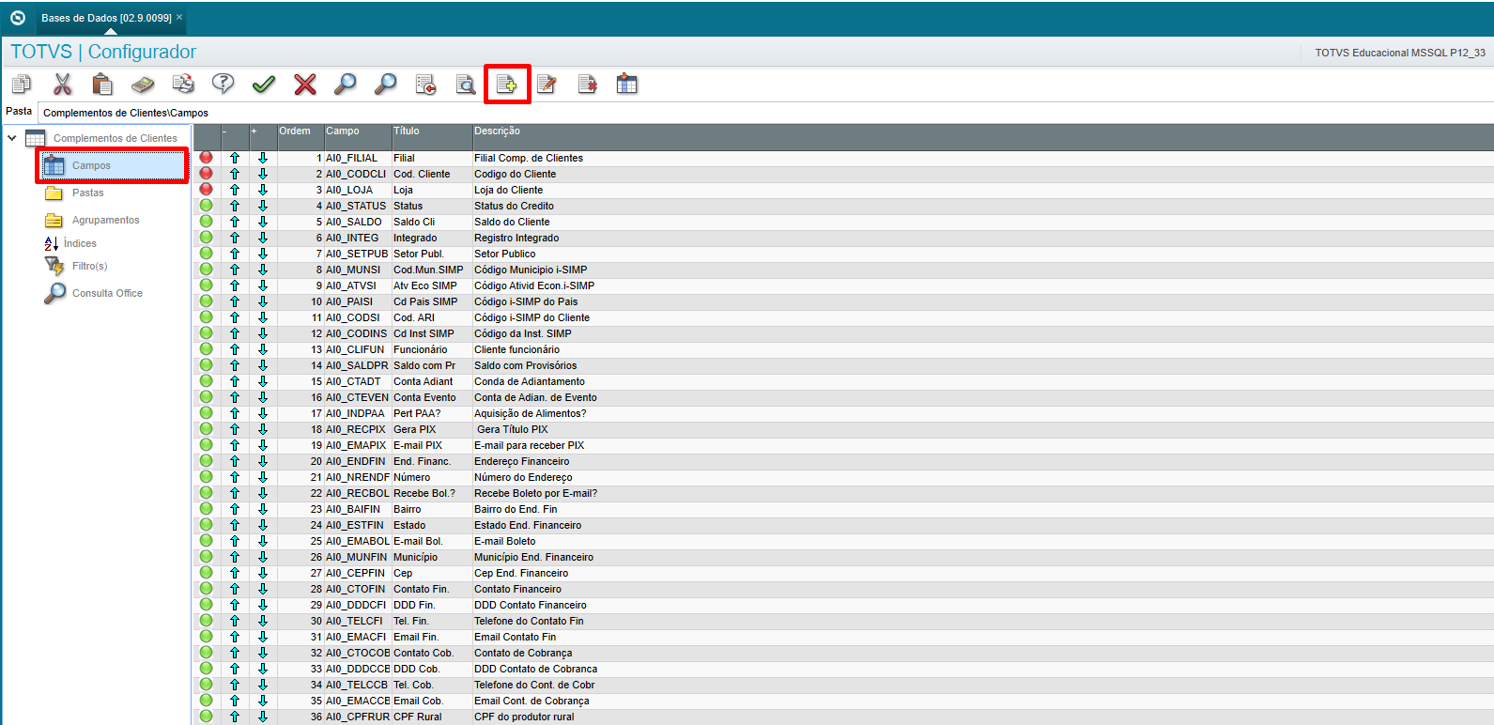Confirm with the green check icon
Screen dimensions: 1494x725
click(264, 85)
